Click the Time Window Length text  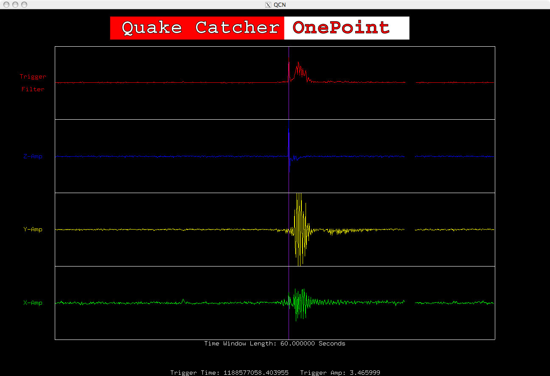(x=275, y=344)
